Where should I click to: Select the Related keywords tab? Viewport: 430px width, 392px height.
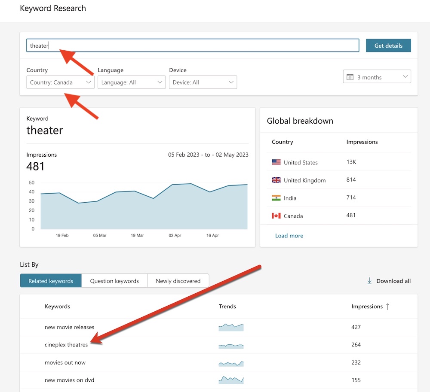click(51, 281)
